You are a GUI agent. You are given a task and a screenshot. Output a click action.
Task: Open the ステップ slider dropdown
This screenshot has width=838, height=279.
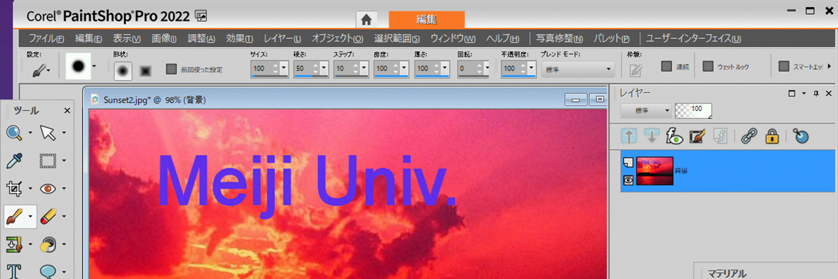point(364,68)
